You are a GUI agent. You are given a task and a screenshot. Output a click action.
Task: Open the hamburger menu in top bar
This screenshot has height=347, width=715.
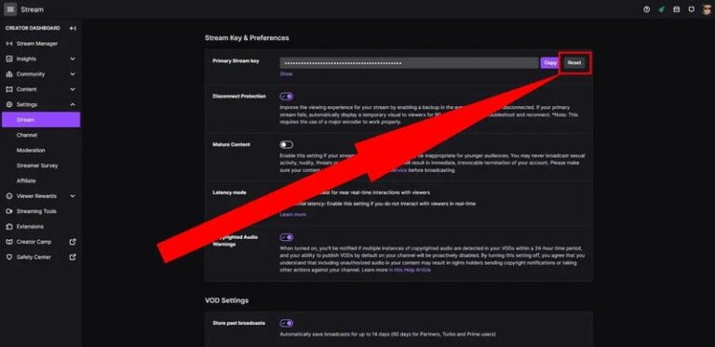[x=10, y=9]
